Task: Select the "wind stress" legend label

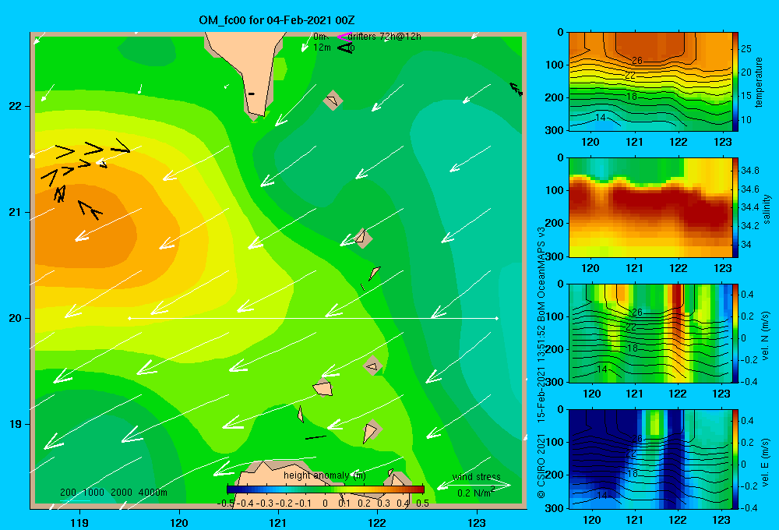Action: click(477, 477)
